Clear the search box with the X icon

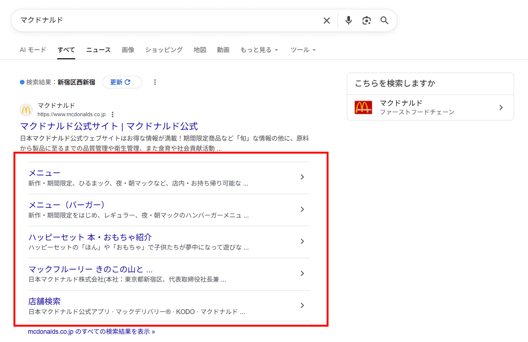point(327,21)
